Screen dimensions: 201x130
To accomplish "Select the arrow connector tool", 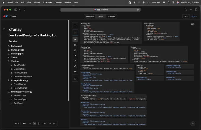I will [x=75, y=56].
